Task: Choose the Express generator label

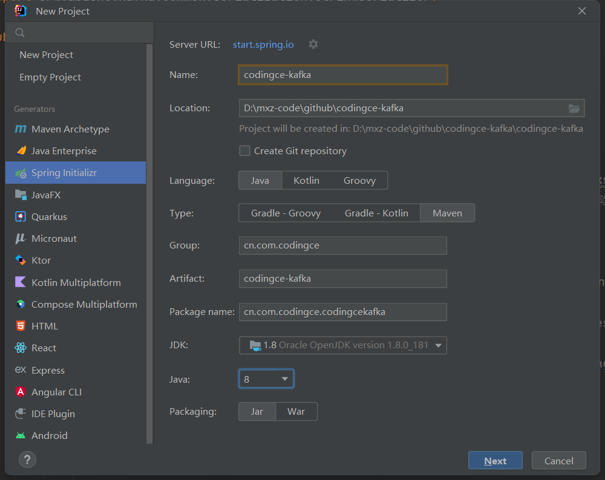Action: point(48,371)
